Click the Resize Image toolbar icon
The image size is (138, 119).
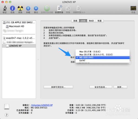79,8
